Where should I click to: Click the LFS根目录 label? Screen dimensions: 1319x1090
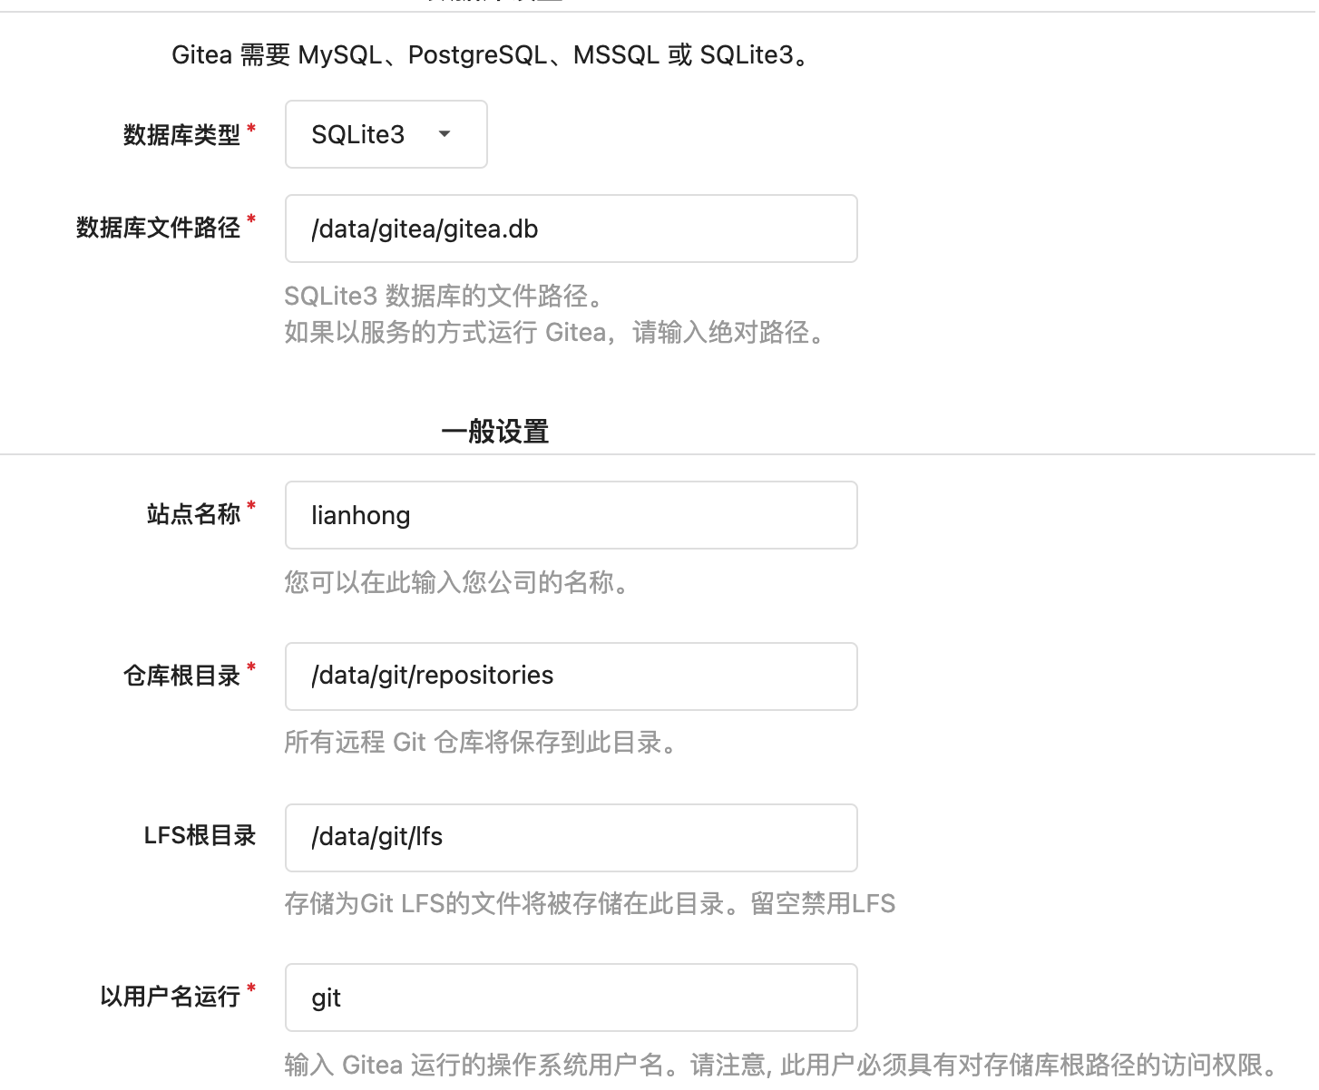tap(200, 835)
